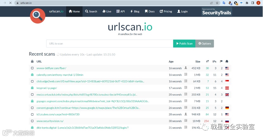This screenshot has height=138, width=263.
Task: Open the translate extension icon
Action: 224,3
